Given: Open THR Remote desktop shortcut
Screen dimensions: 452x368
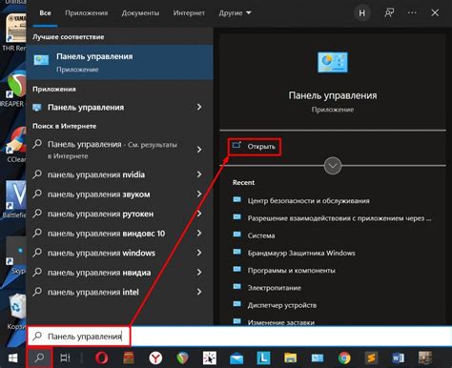Looking at the screenshot, I should (14, 32).
